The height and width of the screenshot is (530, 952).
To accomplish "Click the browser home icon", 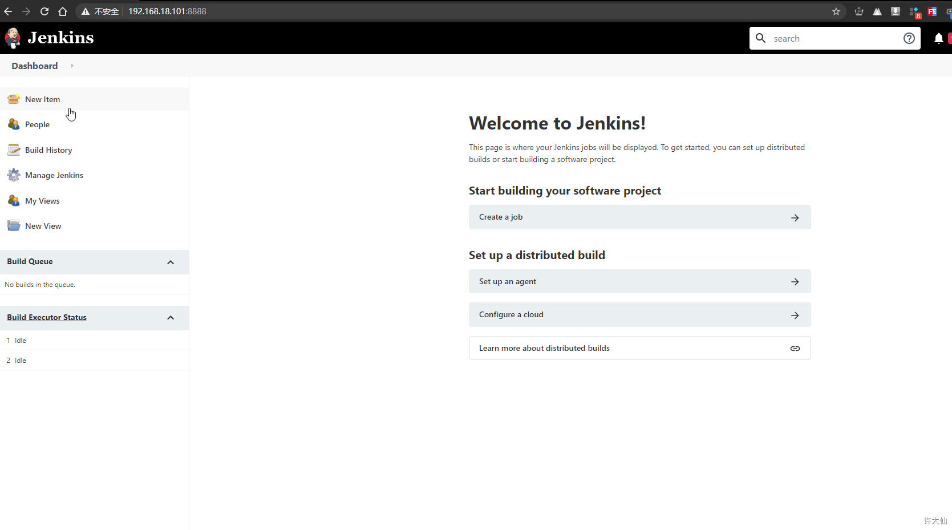I will point(63,11).
